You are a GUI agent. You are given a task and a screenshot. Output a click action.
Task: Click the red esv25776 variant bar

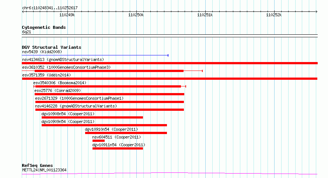coord(109,94)
